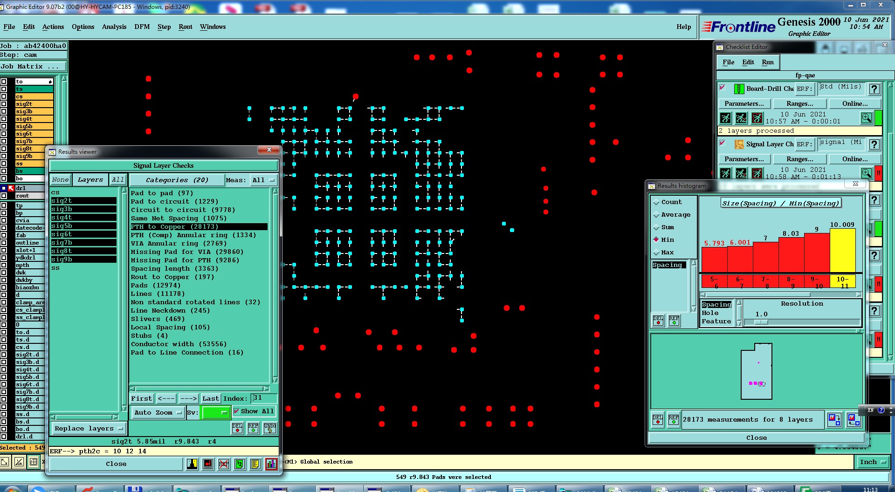Screen dimensions: 895x492
Task: Click histogram-to-window icon left of the last icon
Action: [834, 420]
